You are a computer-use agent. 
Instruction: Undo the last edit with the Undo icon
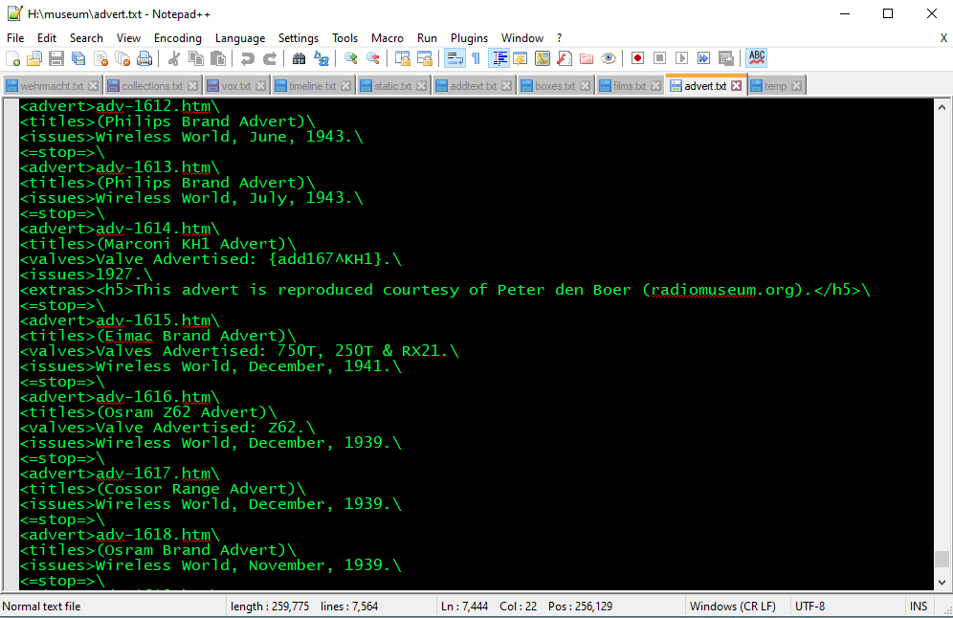[x=248, y=58]
